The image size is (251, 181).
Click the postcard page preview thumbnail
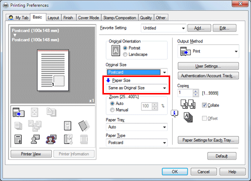(53, 70)
